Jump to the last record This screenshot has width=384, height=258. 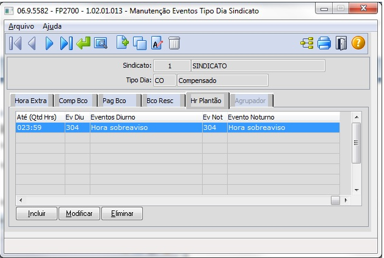pos(66,43)
